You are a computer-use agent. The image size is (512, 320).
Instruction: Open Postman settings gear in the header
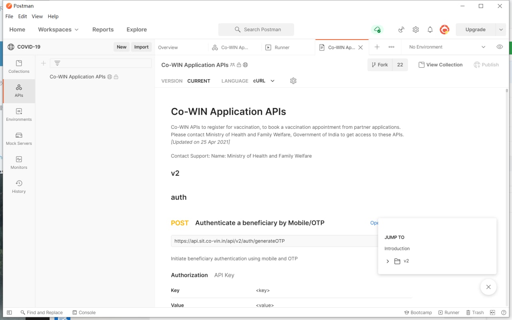click(416, 30)
